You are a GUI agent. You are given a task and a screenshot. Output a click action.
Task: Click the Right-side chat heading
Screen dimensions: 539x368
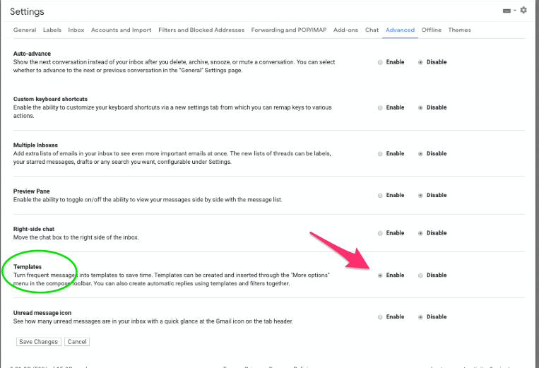point(34,229)
